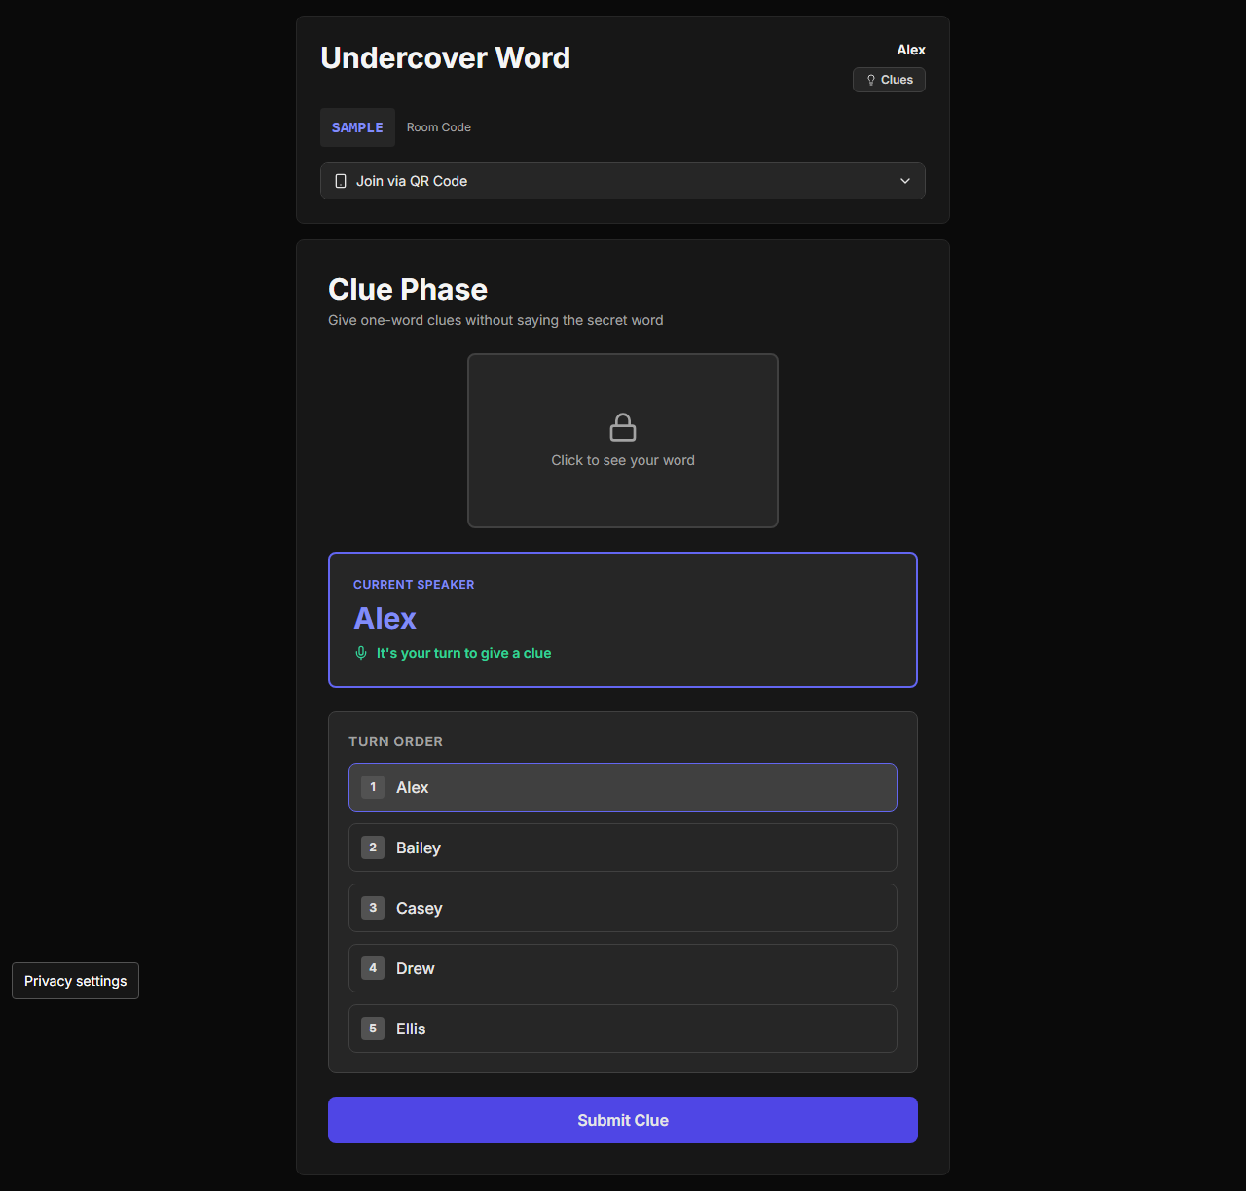Viewport: 1246px width, 1191px height.
Task: Select Bailey in the turn order
Action: [x=623, y=848]
